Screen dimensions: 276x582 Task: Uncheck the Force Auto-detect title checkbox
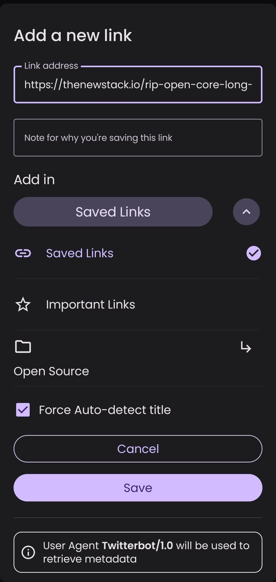[23, 410]
